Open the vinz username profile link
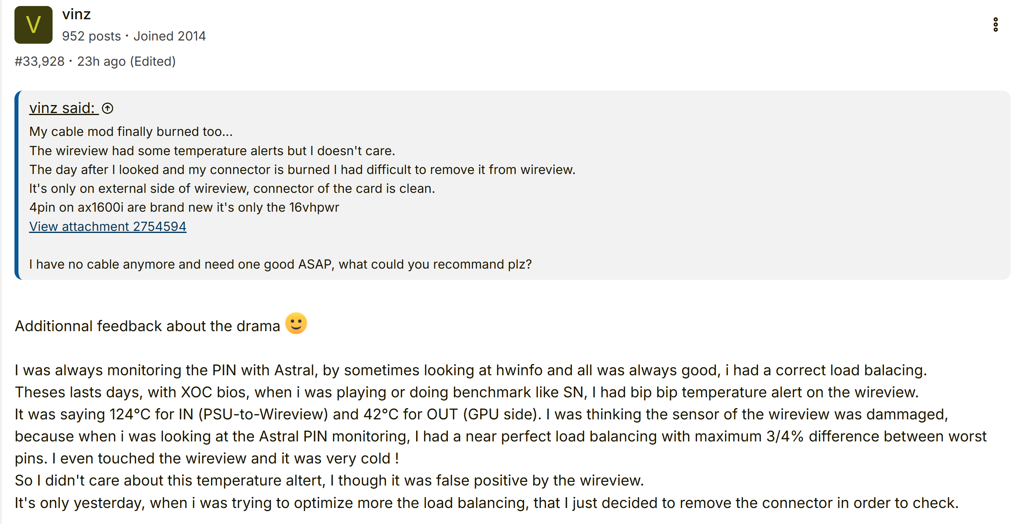 [76, 14]
